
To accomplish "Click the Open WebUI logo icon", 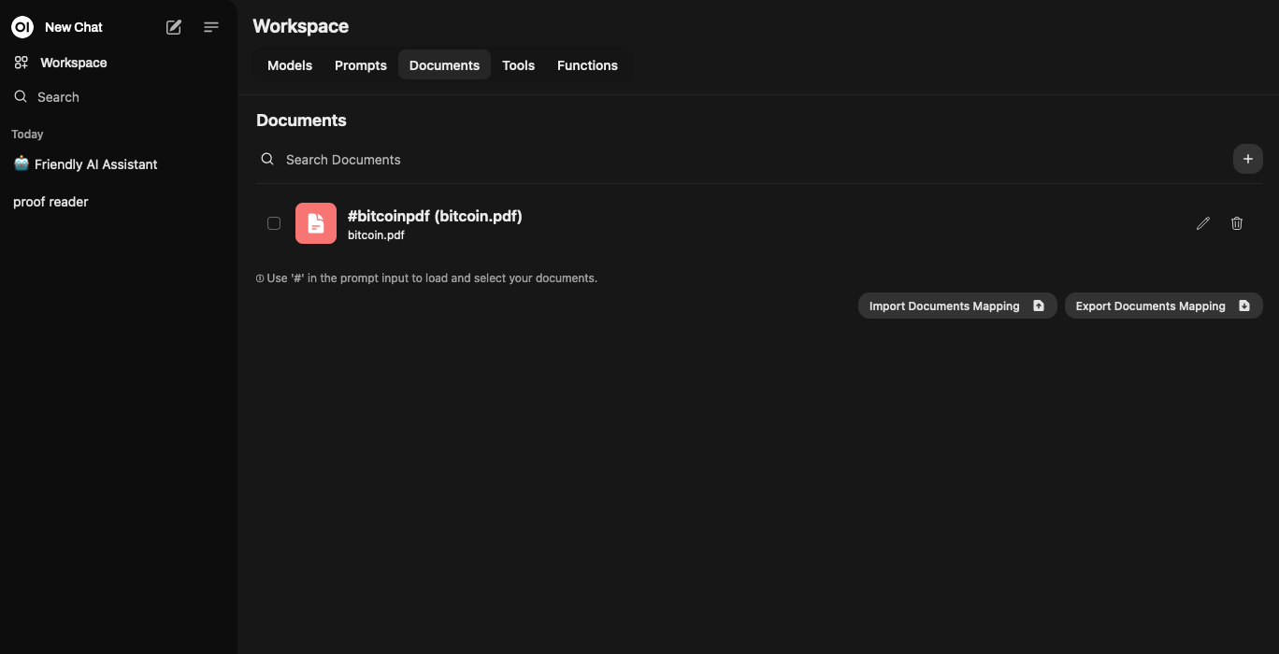I will pos(22,27).
